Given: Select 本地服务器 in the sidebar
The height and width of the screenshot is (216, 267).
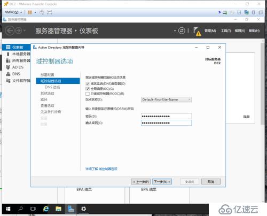Looking at the screenshot, I should click(x=17, y=54).
